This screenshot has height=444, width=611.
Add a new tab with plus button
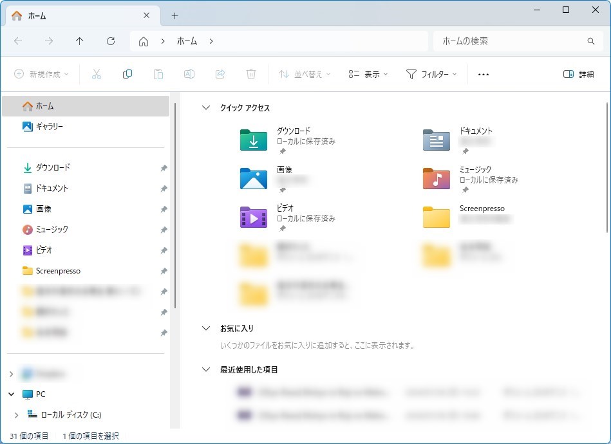point(174,15)
